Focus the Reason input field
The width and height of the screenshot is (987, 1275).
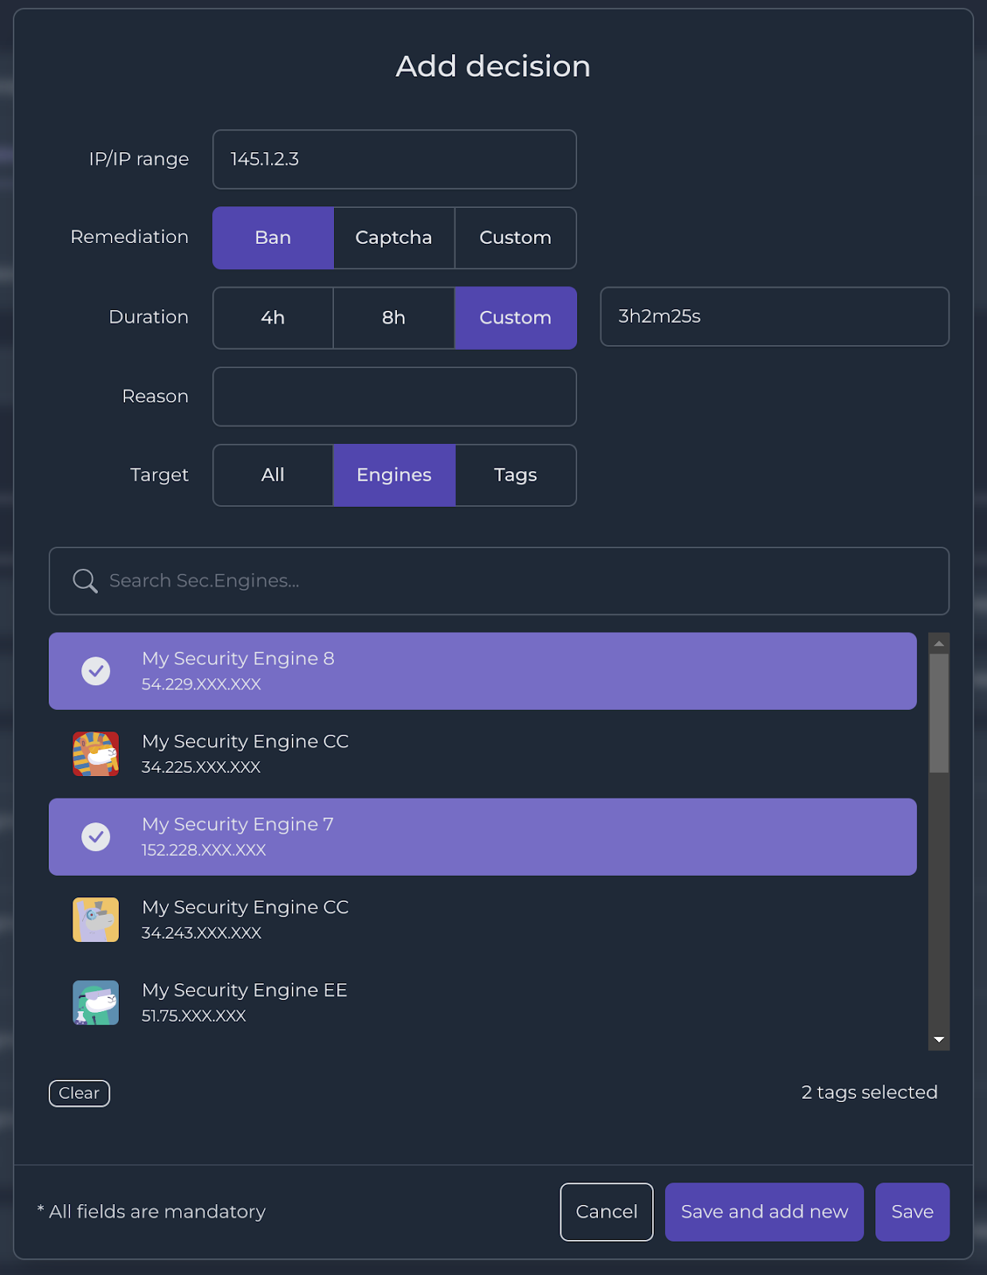[395, 397]
